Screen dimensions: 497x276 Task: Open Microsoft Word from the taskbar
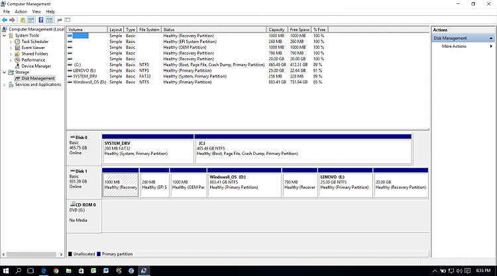point(106,271)
